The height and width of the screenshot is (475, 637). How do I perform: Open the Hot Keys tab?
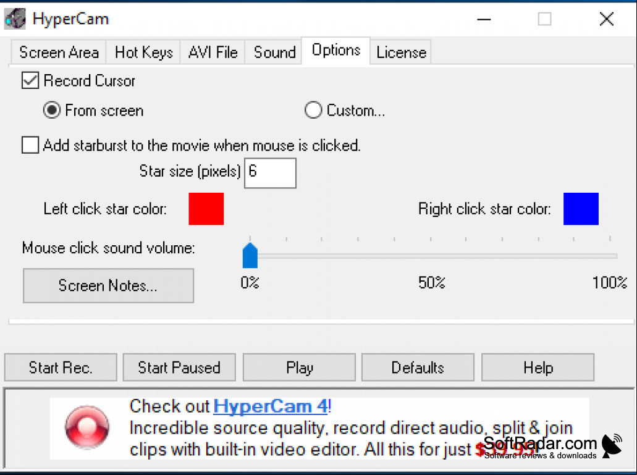(x=143, y=52)
